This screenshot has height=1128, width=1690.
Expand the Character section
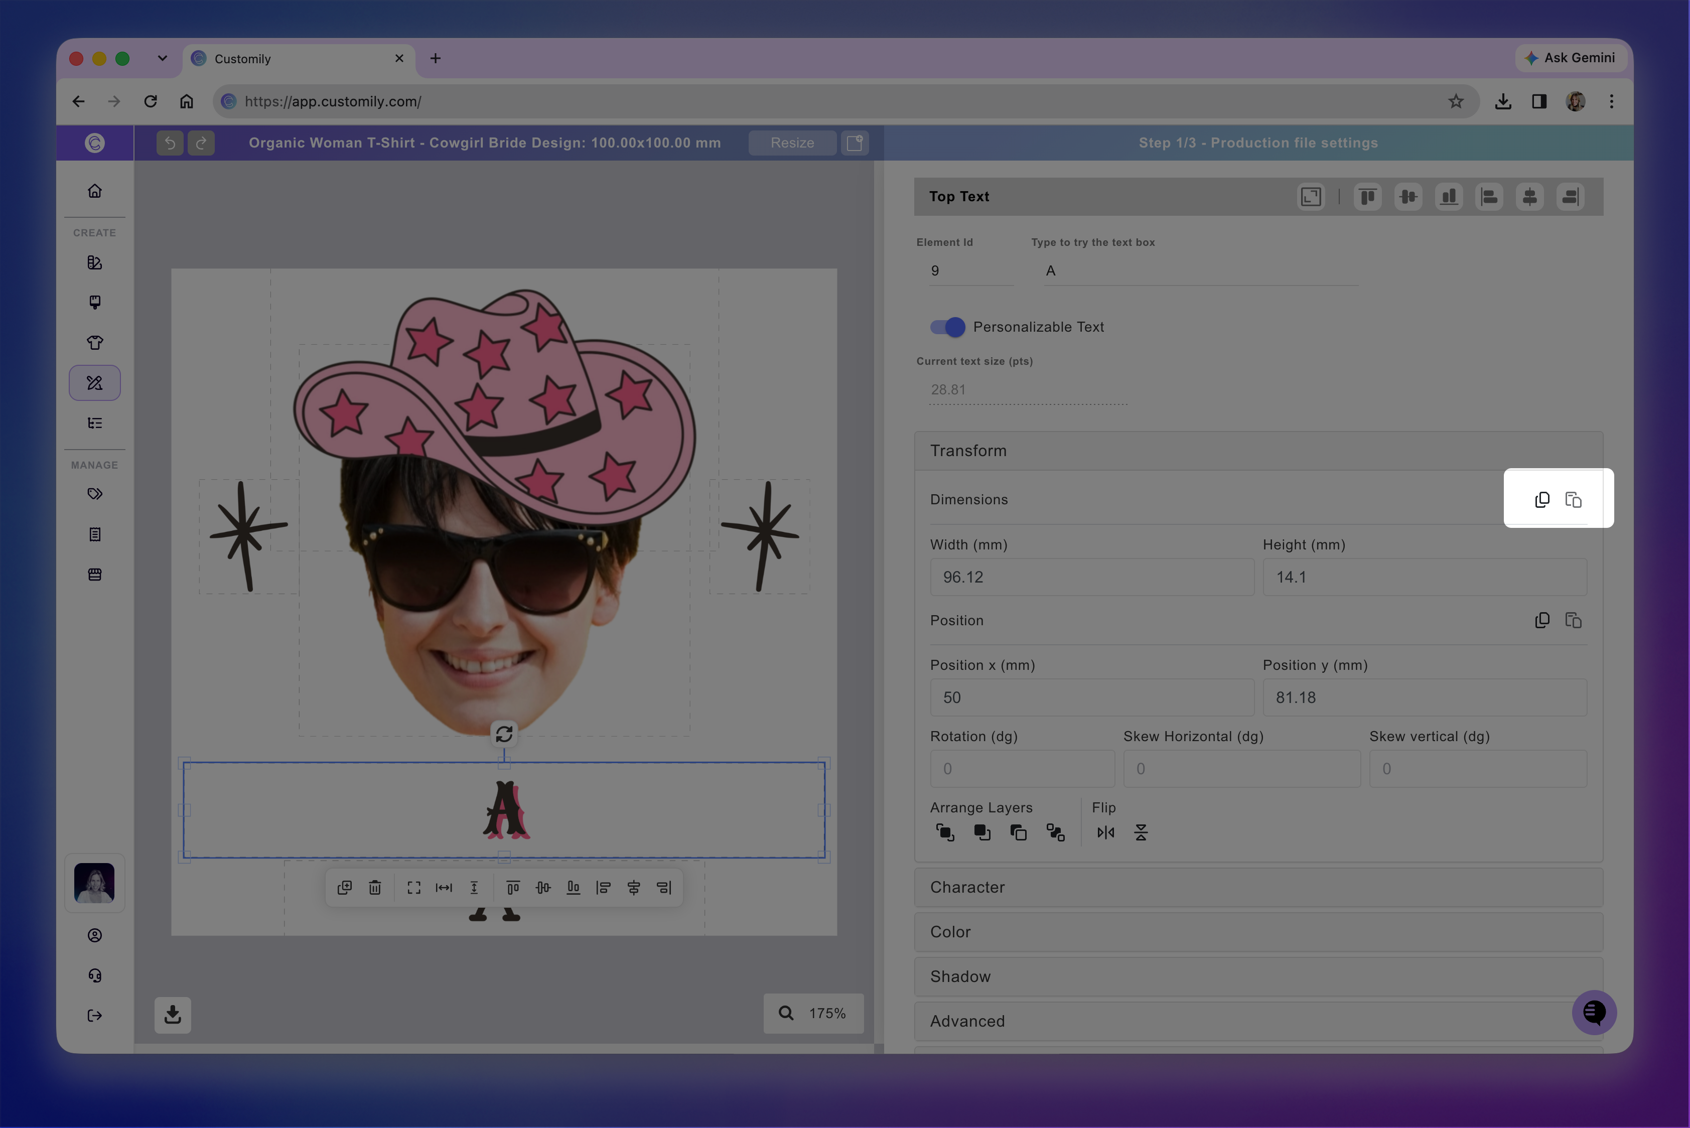pyautogui.click(x=1258, y=887)
